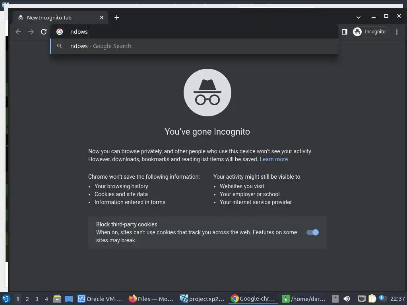
Task: Click the large Incognito hat-and-glasses logo
Action: point(207,92)
